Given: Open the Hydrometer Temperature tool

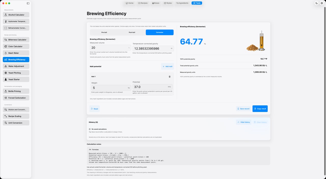Looking at the screenshot, I should point(16,21).
